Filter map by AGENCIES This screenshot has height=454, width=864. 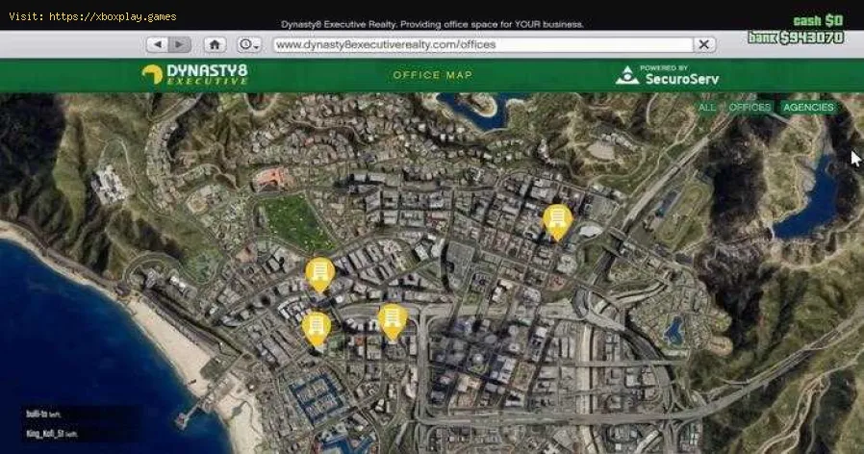point(808,108)
